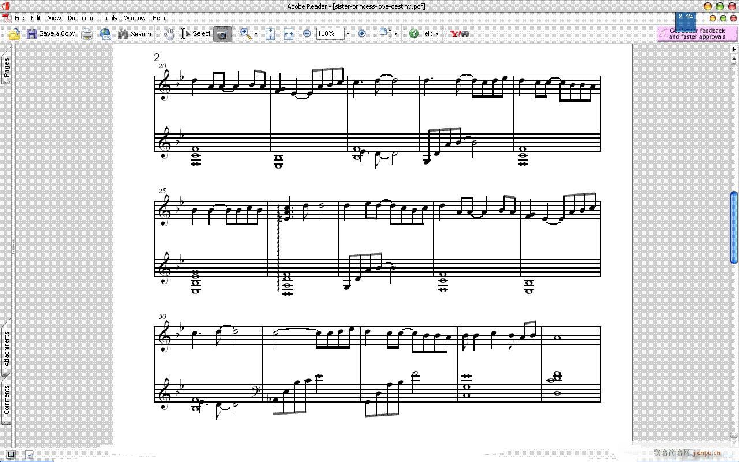The width and height of the screenshot is (739, 462).
Task: Open the Search binoculars tool
Action: pos(134,34)
